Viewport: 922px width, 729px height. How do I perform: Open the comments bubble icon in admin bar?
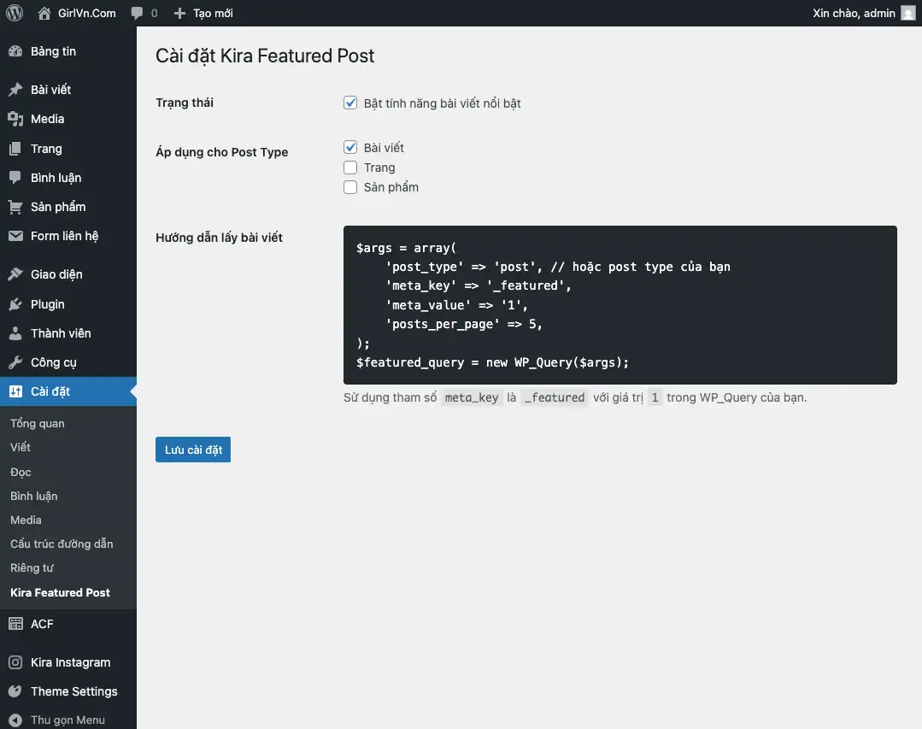(138, 14)
